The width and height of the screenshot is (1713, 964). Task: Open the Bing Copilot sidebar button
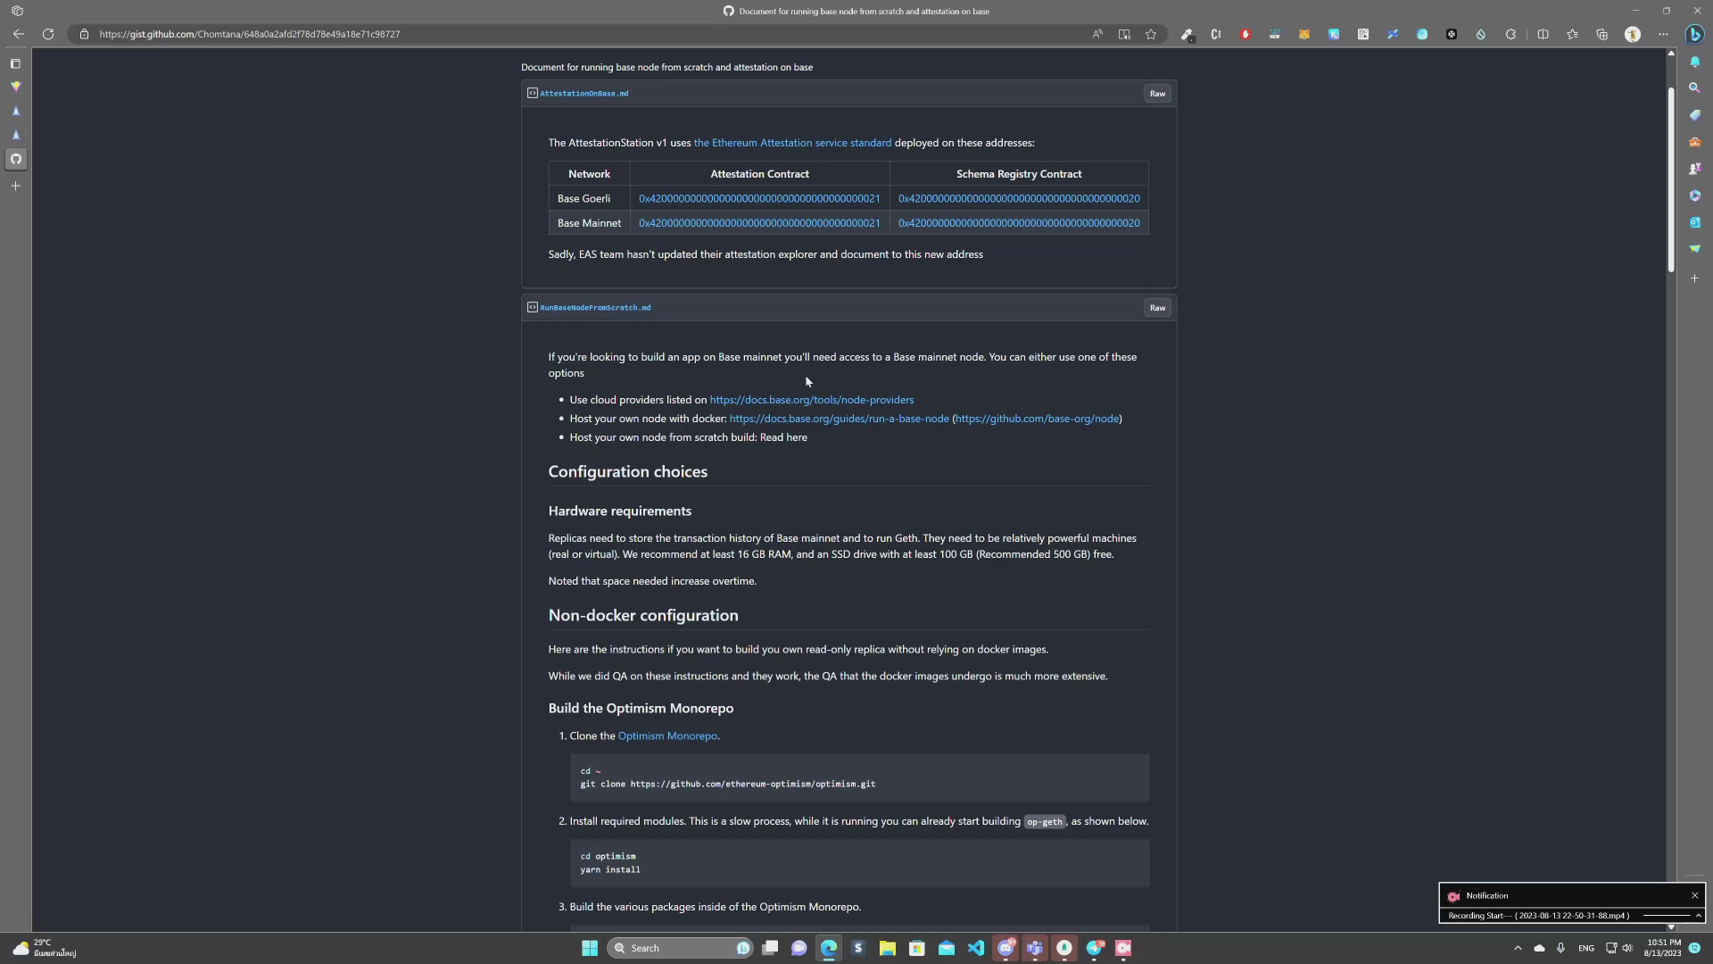[x=1694, y=34]
